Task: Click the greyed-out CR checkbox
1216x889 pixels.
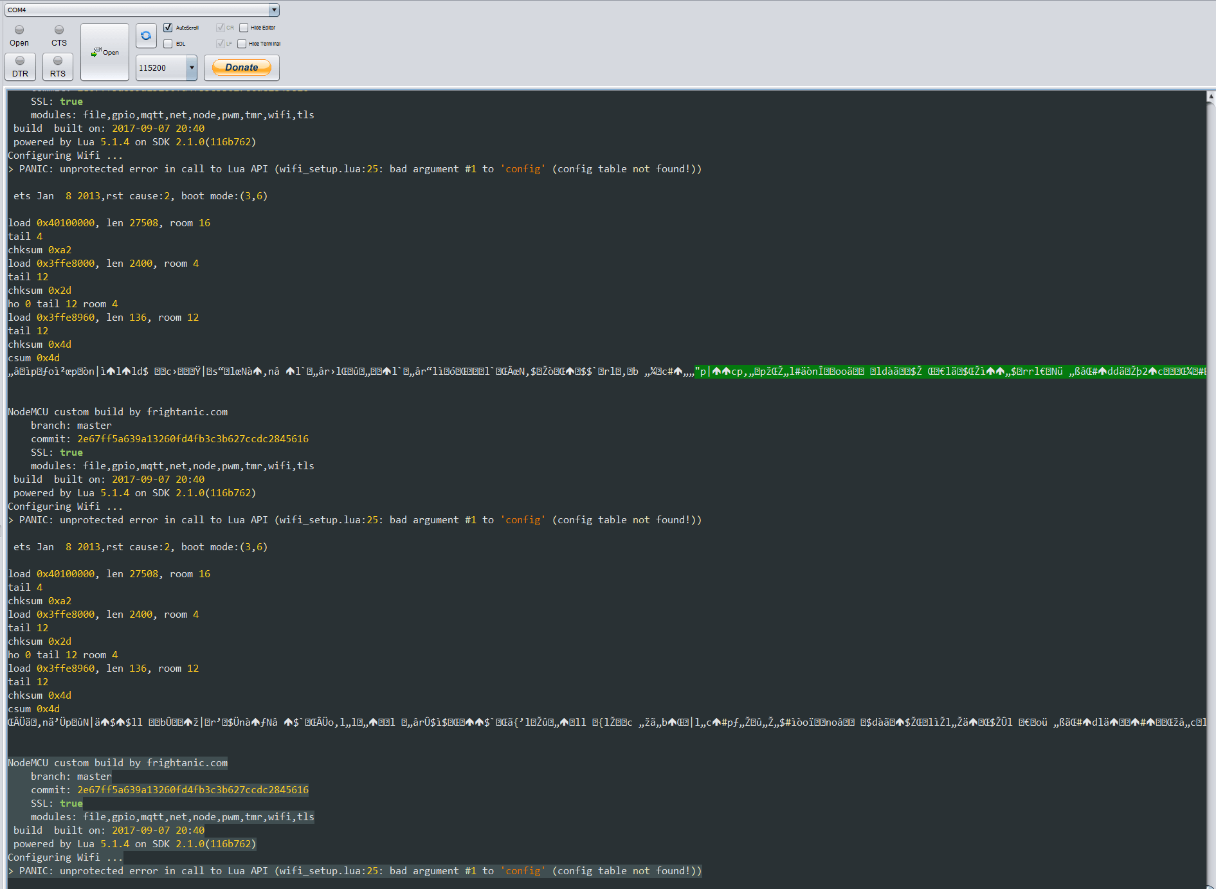Action: pyautogui.click(x=221, y=28)
